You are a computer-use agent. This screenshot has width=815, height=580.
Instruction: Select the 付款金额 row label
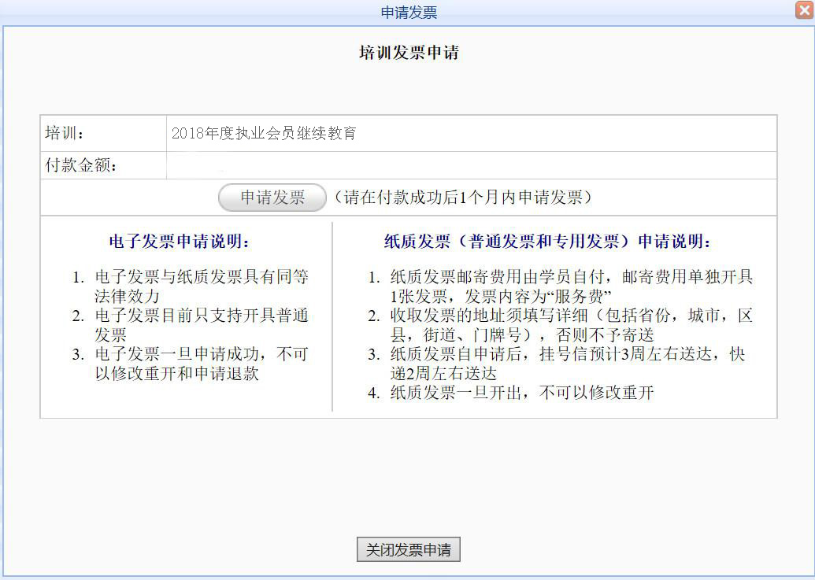pos(72,164)
